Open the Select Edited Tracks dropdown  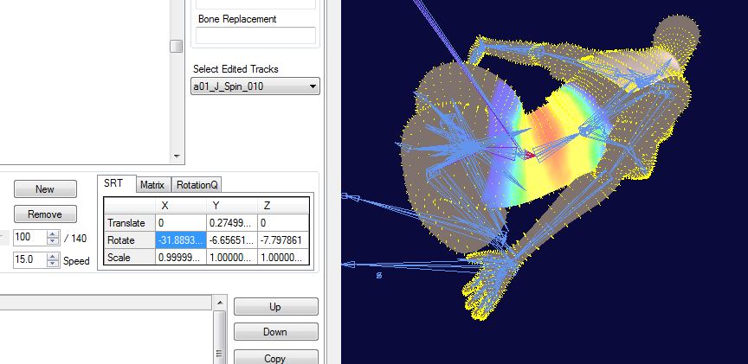click(x=255, y=86)
